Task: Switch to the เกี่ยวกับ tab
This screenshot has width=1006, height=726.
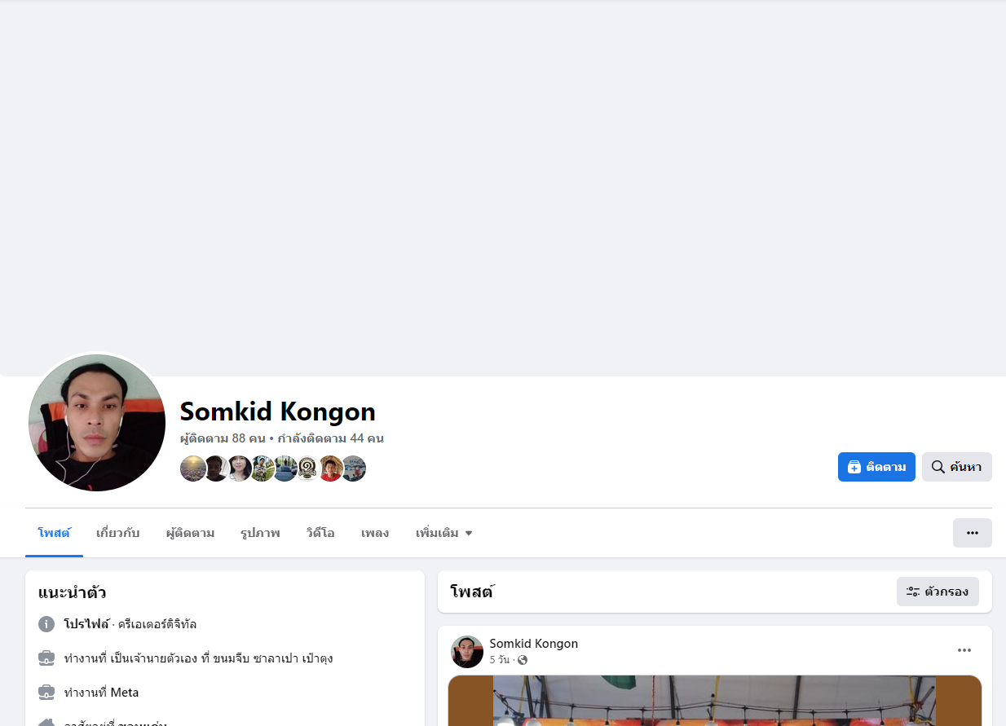Action: pos(117,533)
